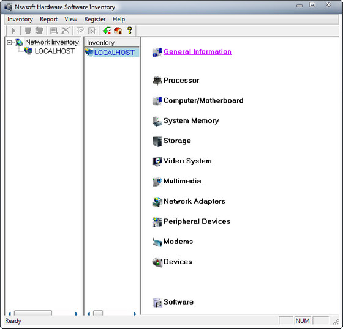
Task: Open the System Memory section
Action: click(191, 120)
